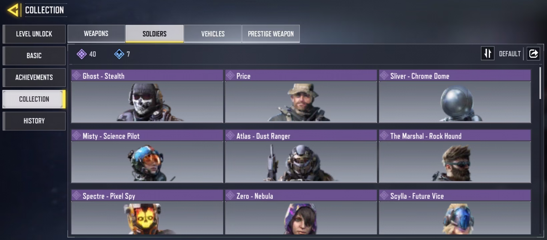
Task: Click the purple diamond epic count icon
Action: click(82, 54)
